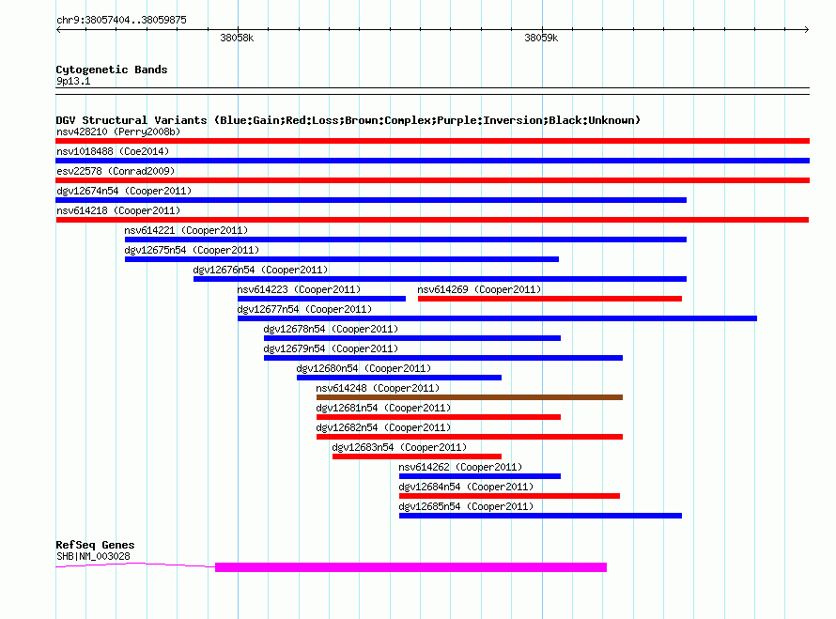The image size is (836, 619).
Task: Click the chr9:38057404..38059875 coordinates text
Action: 121,20
